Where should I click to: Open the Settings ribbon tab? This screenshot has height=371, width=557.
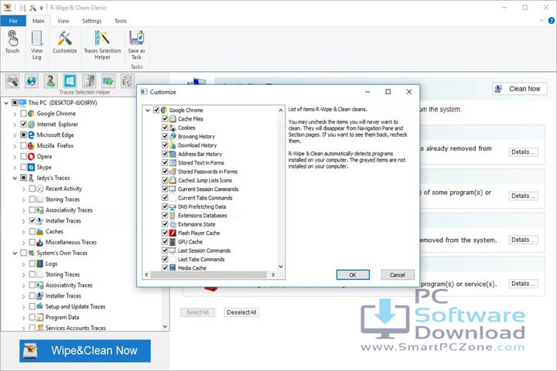pos(91,21)
